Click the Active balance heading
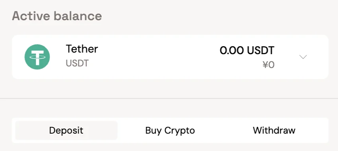338x151 pixels. point(57,16)
